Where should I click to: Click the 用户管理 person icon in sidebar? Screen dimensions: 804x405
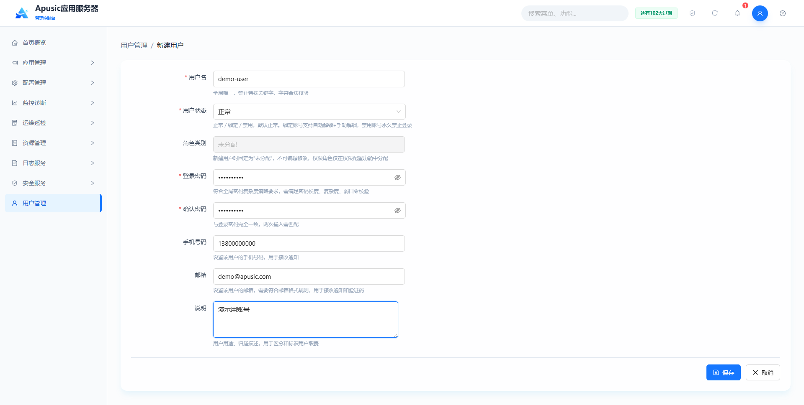[15, 203]
